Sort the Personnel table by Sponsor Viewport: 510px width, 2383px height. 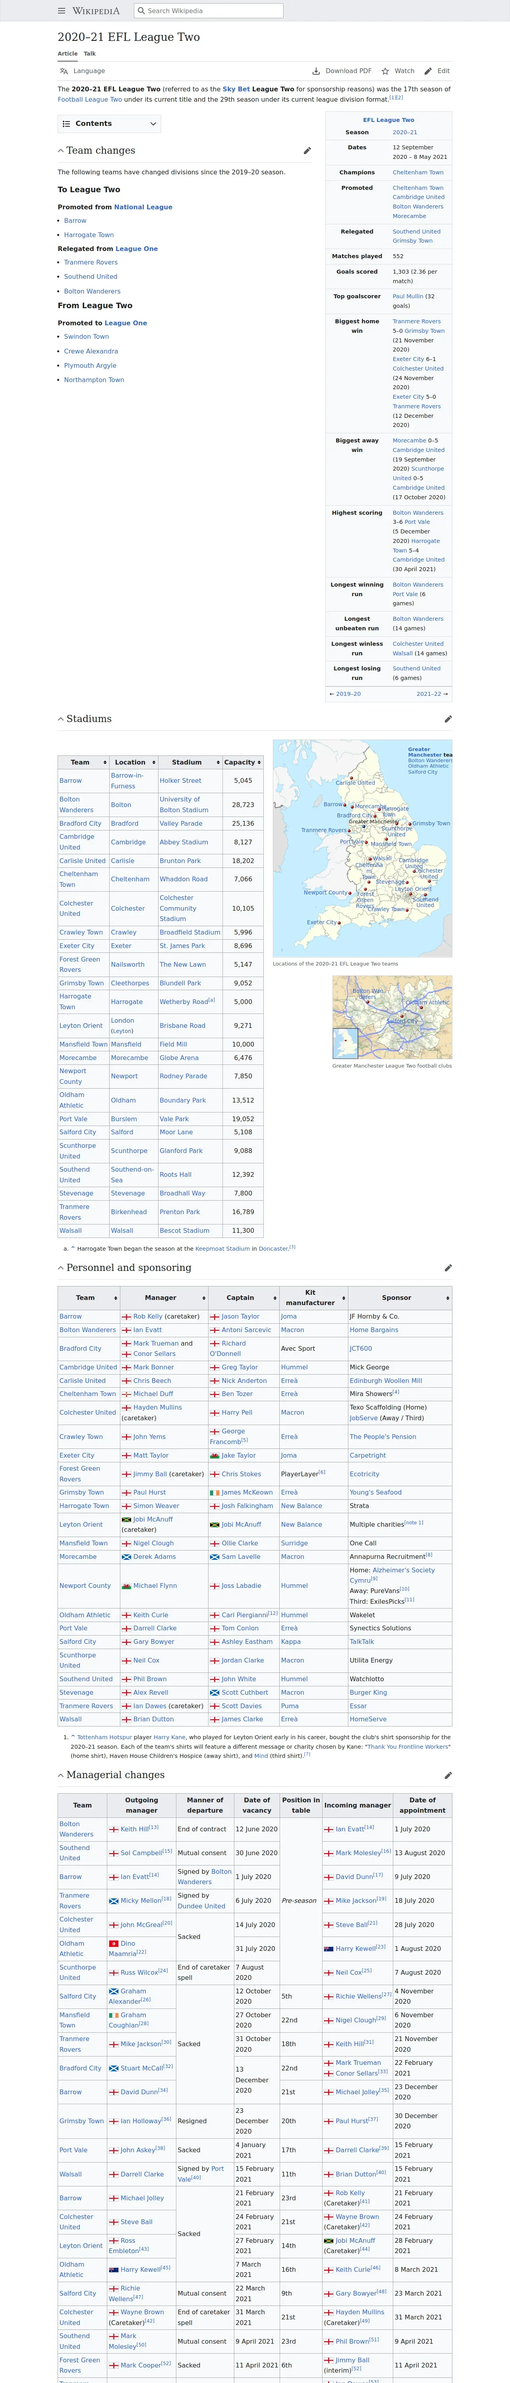400,1298
